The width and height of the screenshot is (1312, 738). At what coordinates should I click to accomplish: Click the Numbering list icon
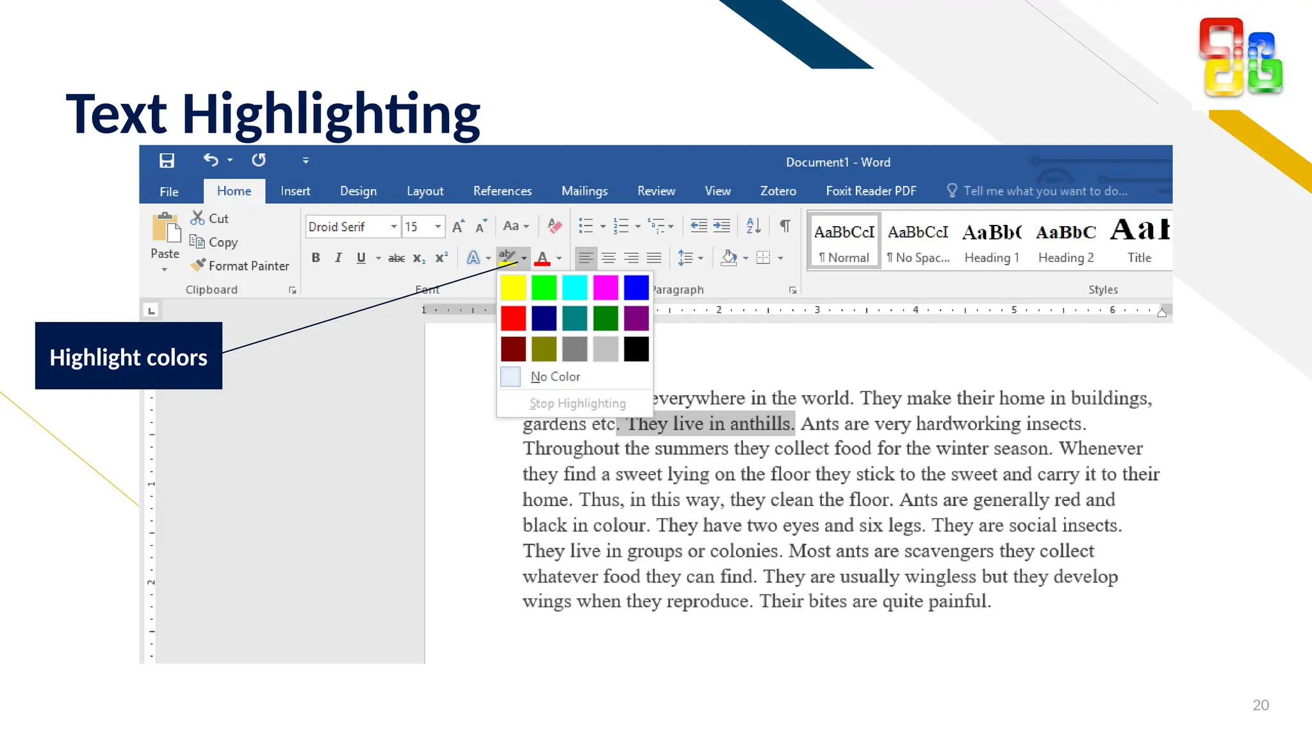[x=621, y=225]
